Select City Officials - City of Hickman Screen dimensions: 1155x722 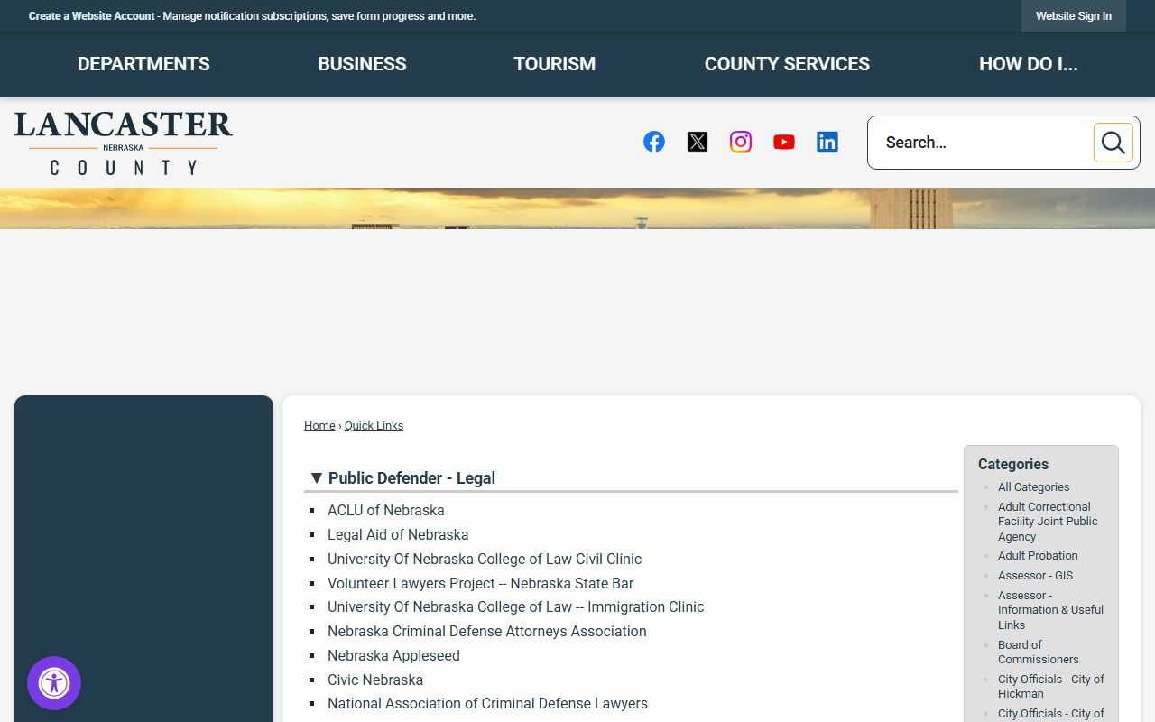[1051, 687]
